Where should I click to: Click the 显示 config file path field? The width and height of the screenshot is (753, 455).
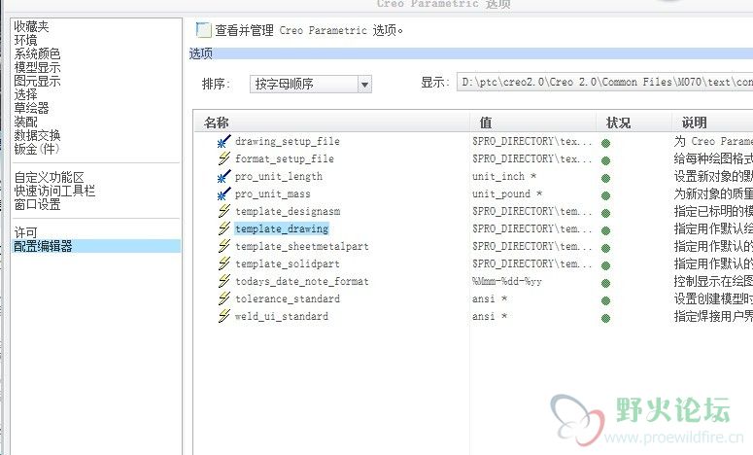point(604,83)
